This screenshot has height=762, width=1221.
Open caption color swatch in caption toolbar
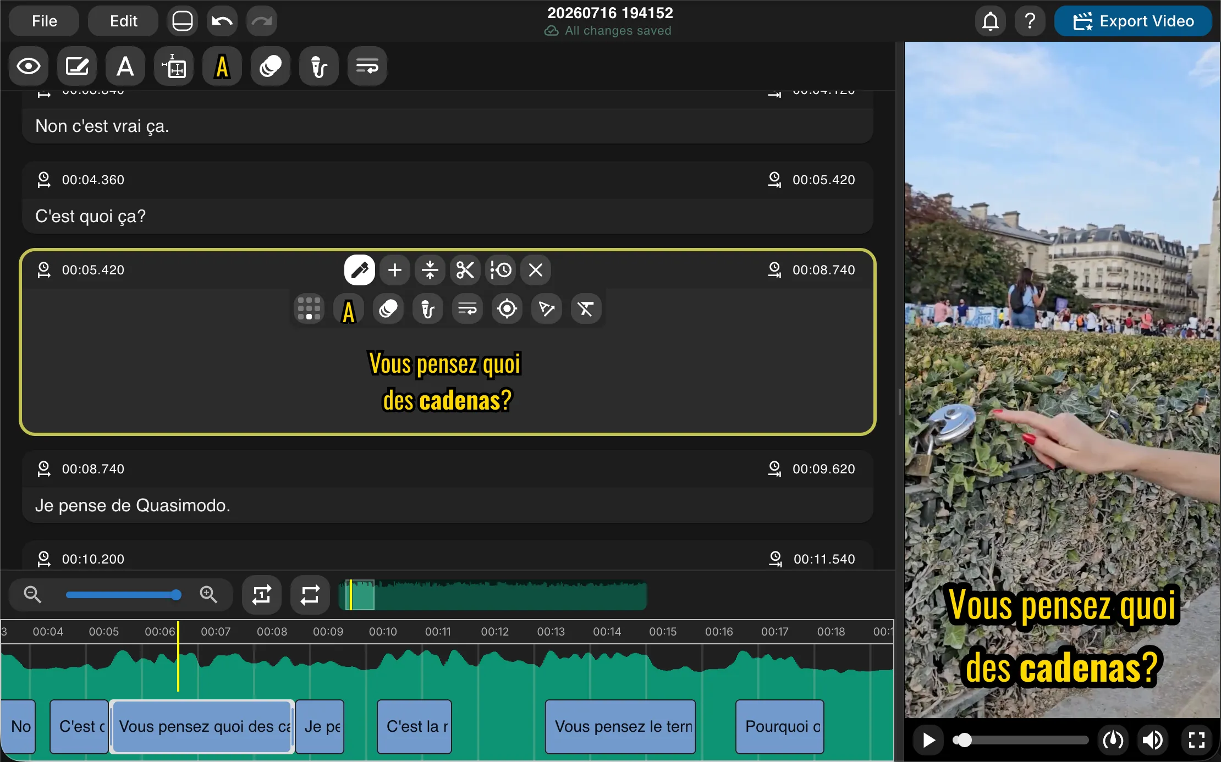[388, 309]
